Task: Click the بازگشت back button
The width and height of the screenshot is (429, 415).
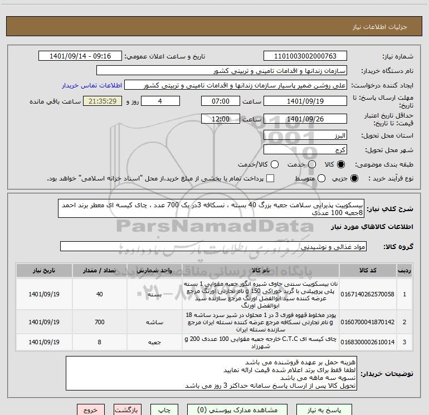Action: click(x=128, y=410)
